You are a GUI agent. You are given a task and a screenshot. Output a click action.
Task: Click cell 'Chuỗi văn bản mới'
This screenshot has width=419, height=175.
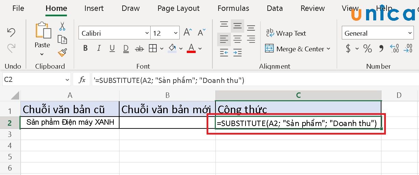click(x=167, y=109)
